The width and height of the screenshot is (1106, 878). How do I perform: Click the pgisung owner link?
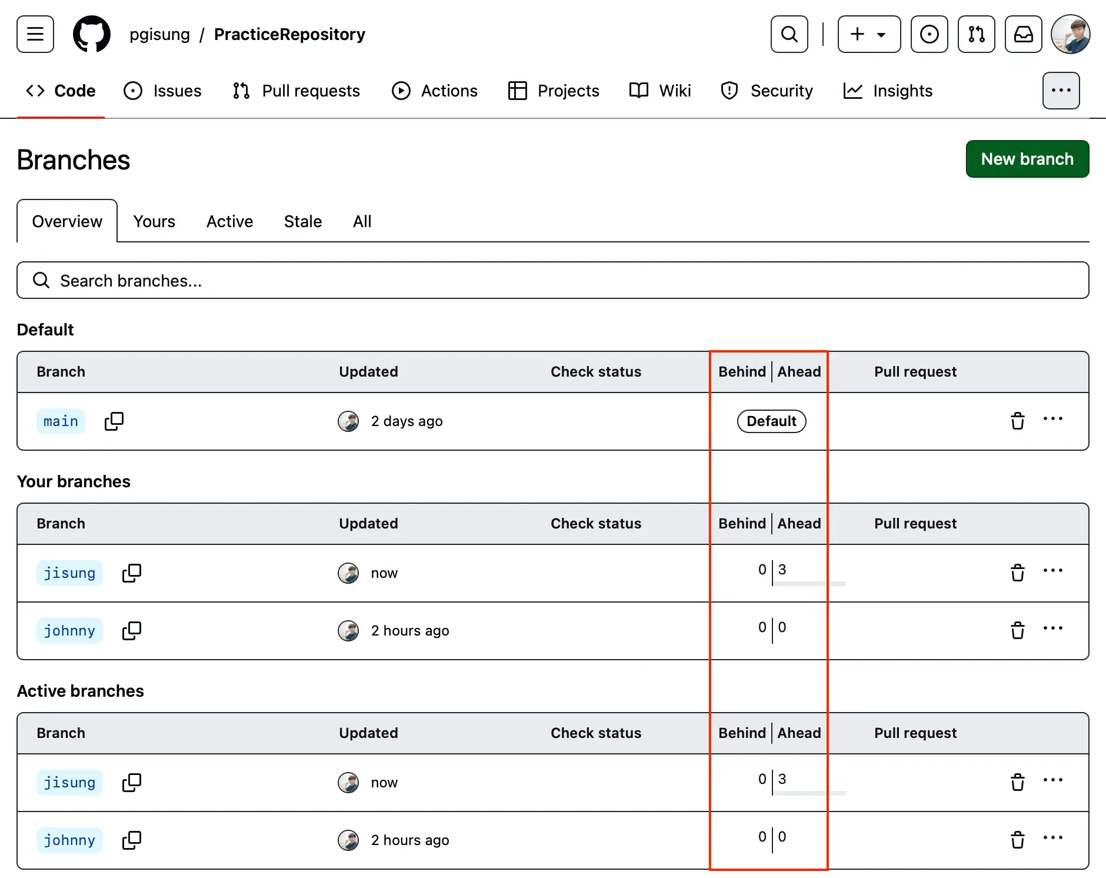160,34
